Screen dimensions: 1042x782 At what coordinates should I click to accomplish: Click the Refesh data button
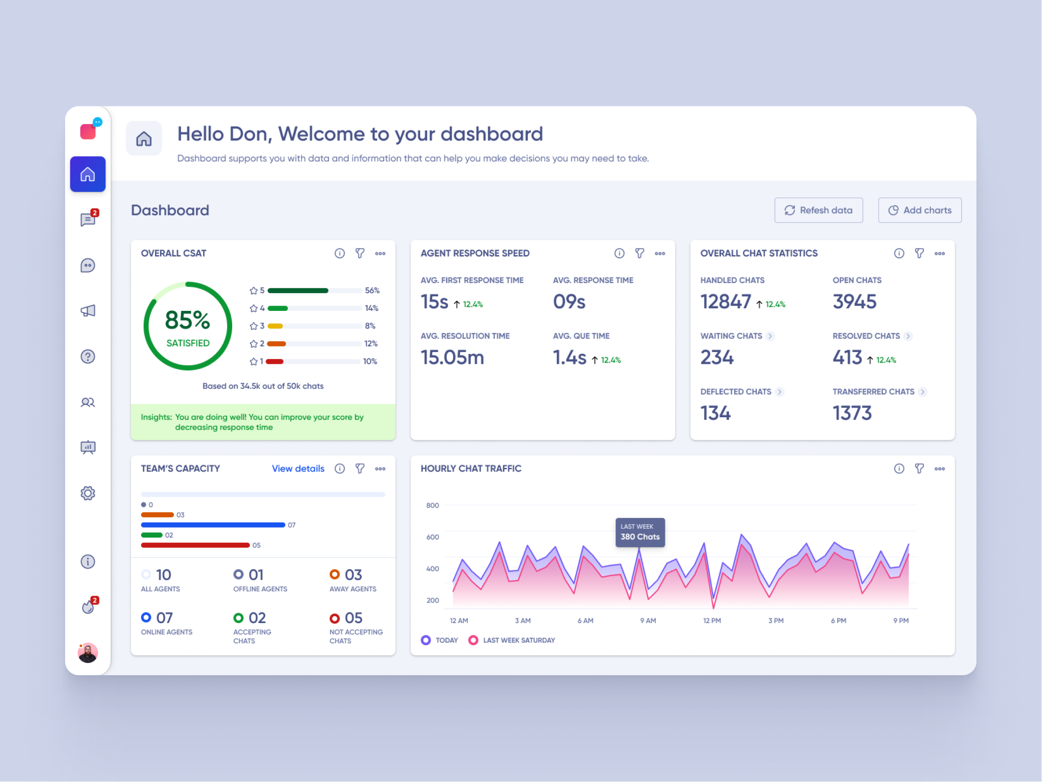[x=818, y=210]
